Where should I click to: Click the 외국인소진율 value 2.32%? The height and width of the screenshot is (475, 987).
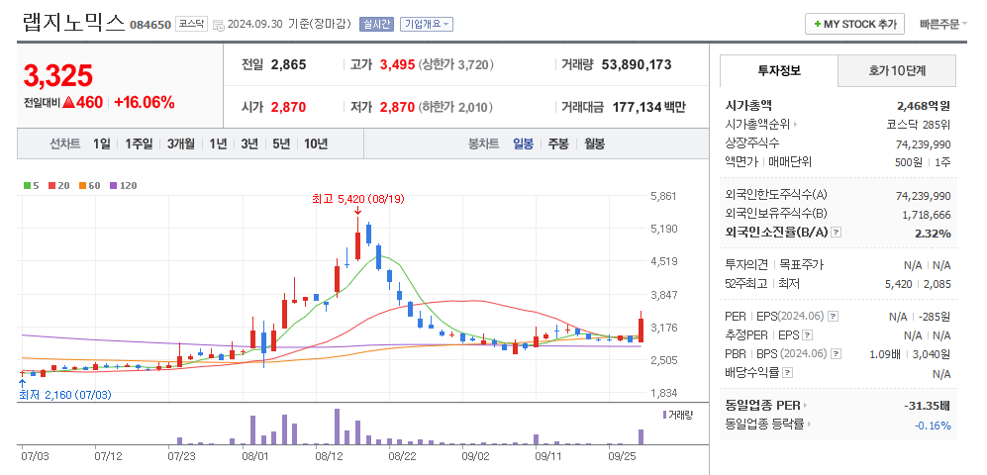click(933, 235)
